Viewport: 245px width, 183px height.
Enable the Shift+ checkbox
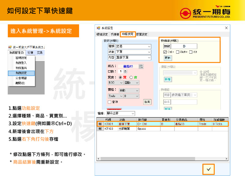pyautogui.click(x=178, y=52)
